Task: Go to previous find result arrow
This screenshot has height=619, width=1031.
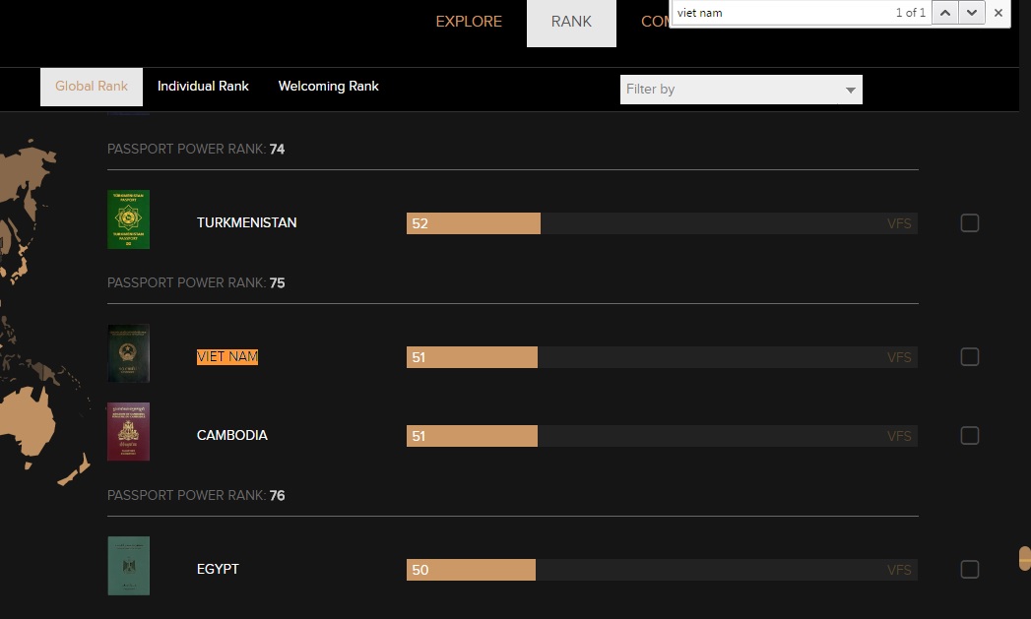Action: pyautogui.click(x=944, y=13)
